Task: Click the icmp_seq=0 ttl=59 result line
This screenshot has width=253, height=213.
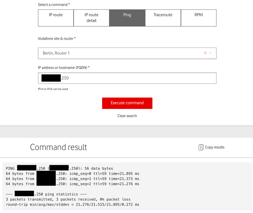Action: (x=72, y=174)
